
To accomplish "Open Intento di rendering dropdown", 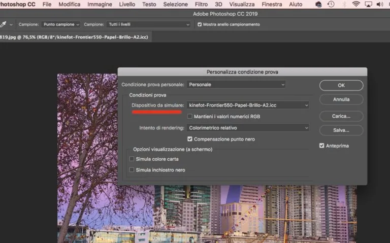I will click(248, 128).
